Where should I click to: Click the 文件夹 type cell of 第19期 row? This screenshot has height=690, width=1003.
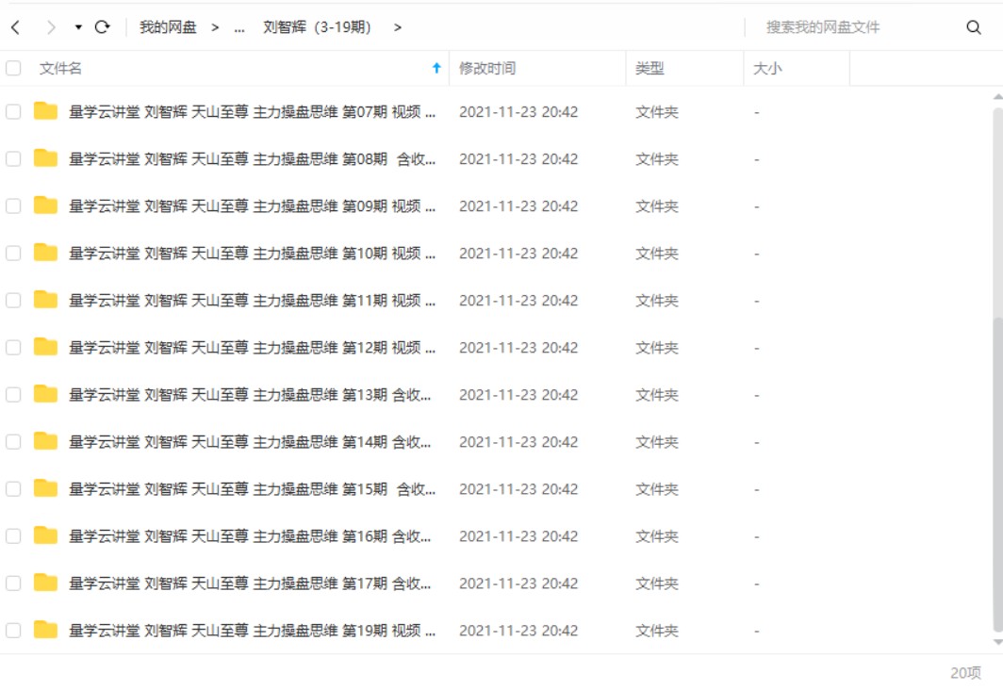657,631
